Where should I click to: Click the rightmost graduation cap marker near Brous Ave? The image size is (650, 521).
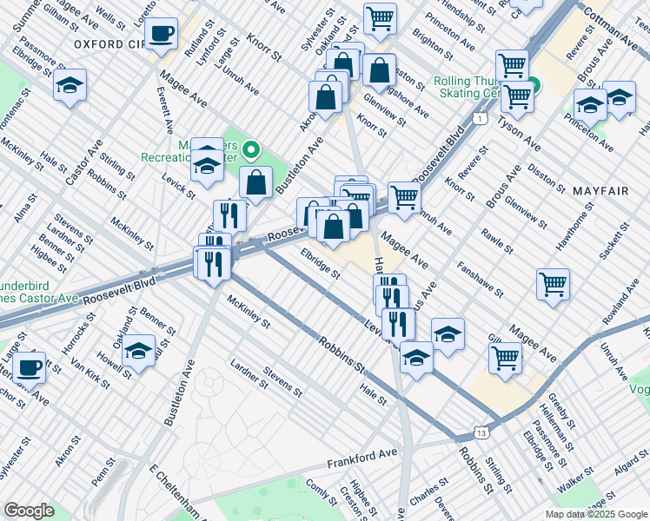[x=619, y=97]
